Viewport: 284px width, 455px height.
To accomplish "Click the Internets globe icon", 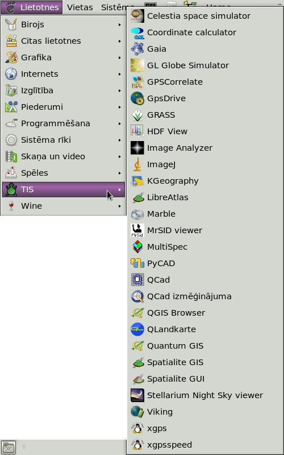I will (x=11, y=74).
